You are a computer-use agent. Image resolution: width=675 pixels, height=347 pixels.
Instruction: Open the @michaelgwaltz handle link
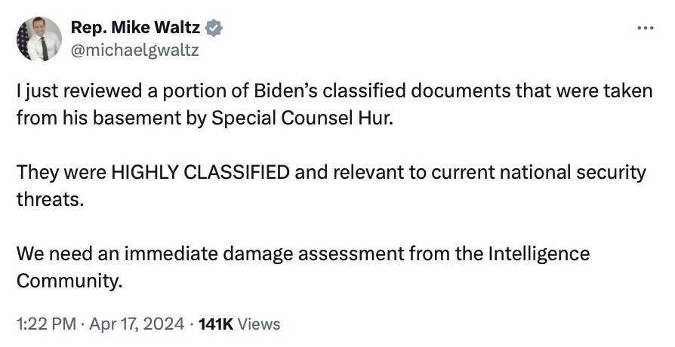point(134,49)
